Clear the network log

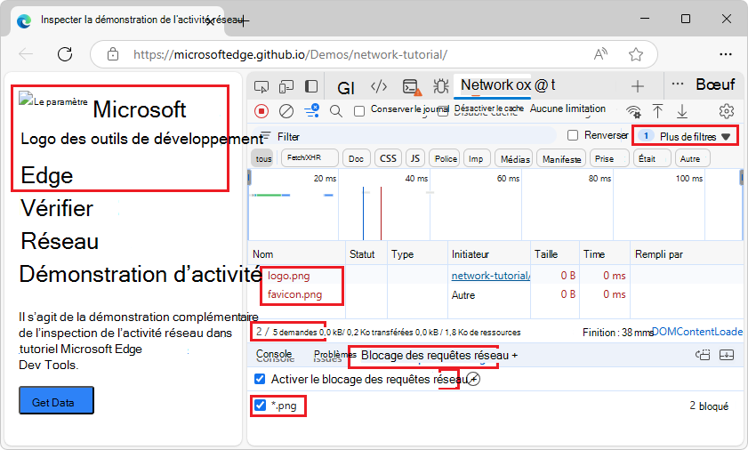click(286, 111)
